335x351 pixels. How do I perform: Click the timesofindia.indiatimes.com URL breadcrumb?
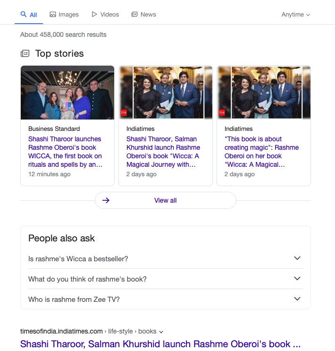point(88,331)
